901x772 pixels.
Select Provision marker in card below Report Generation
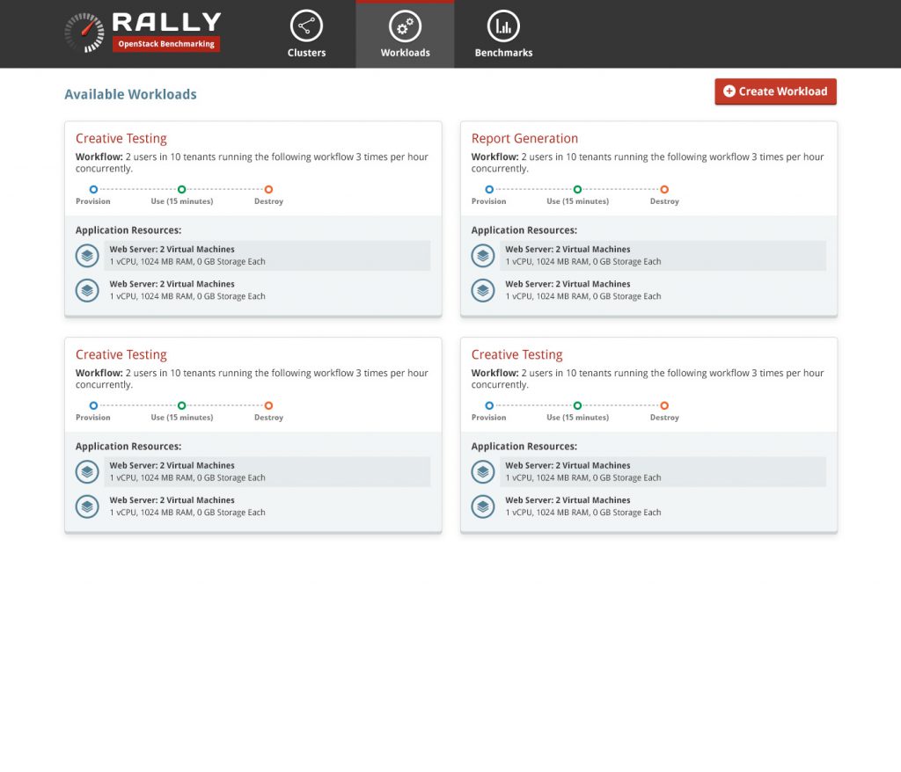pos(489,405)
